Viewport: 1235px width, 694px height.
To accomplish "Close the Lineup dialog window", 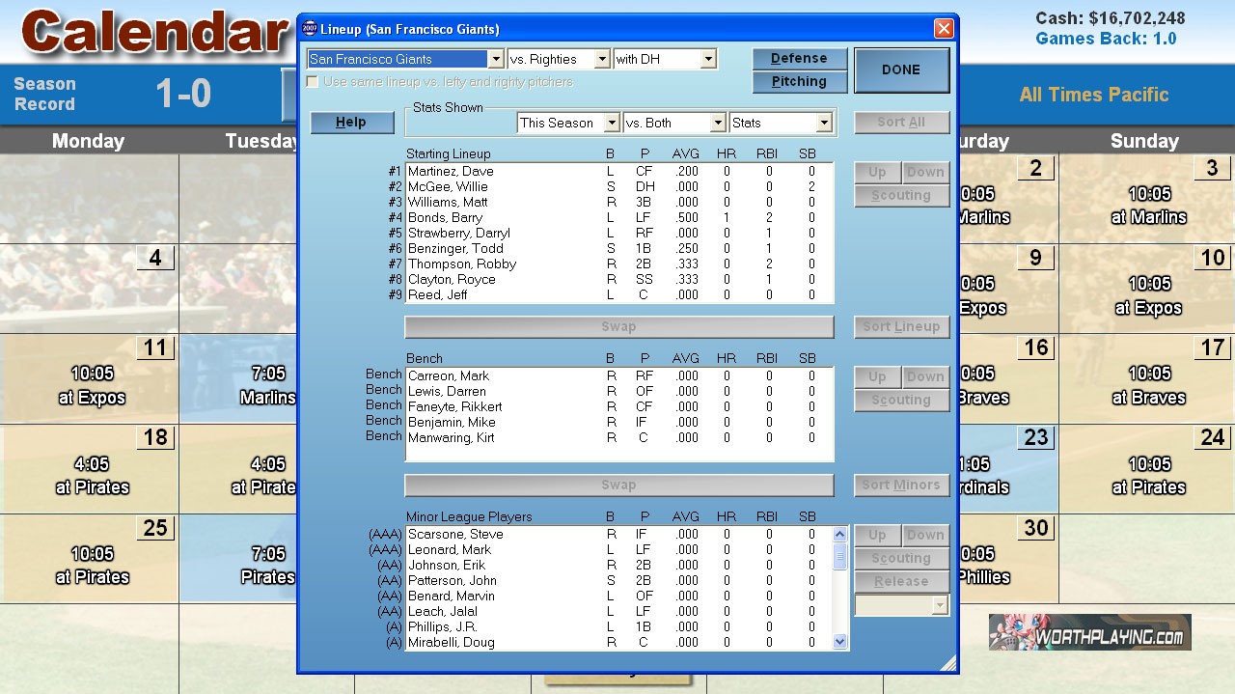I will 944,29.
